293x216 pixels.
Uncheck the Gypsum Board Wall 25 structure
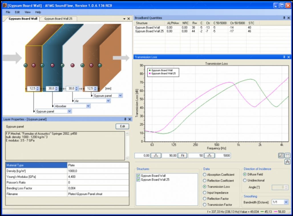(x=138, y=180)
